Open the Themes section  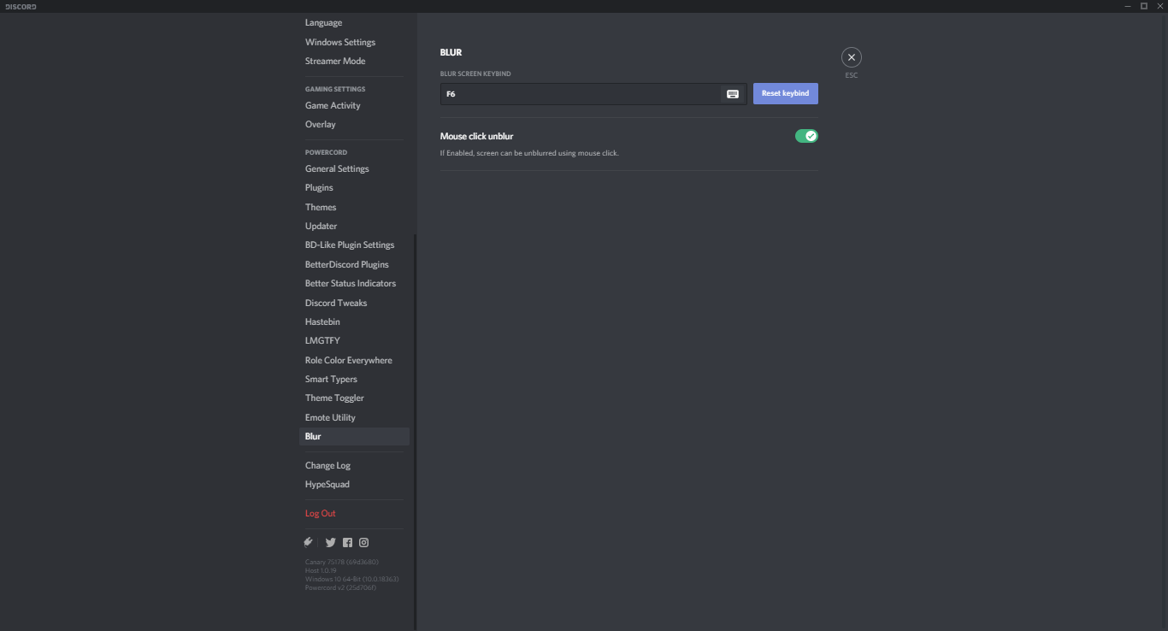click(x=354, y=207)
